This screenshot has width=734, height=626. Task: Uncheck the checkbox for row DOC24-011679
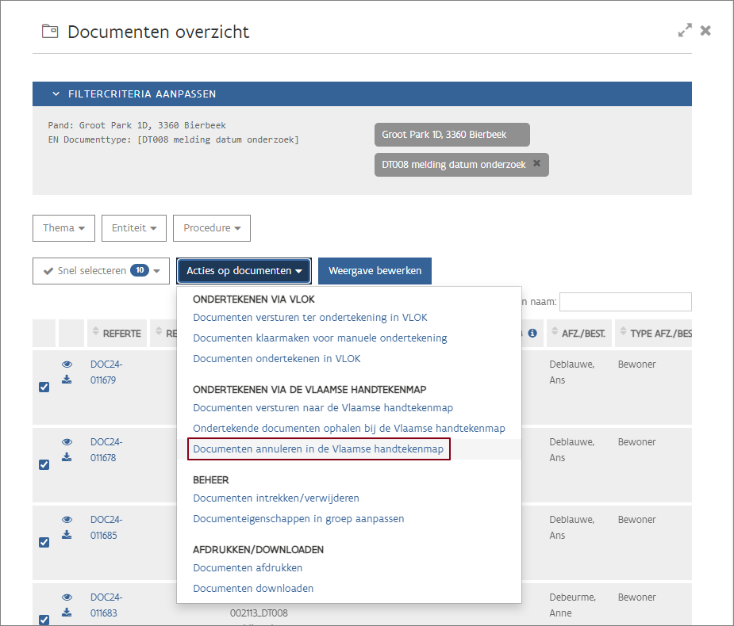(x=44, y=387)
